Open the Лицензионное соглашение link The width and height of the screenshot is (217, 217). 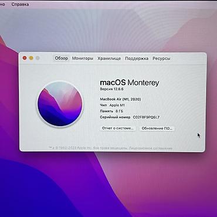151,148
